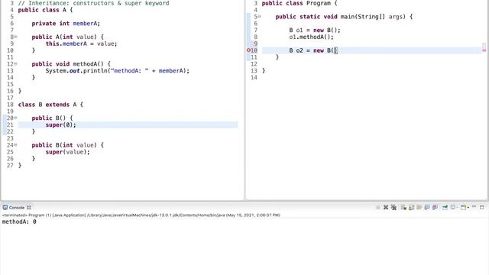The width and height of the screenshot is (489, 275).
Task: Remove the launch with the single X icon
Action: 386,207
